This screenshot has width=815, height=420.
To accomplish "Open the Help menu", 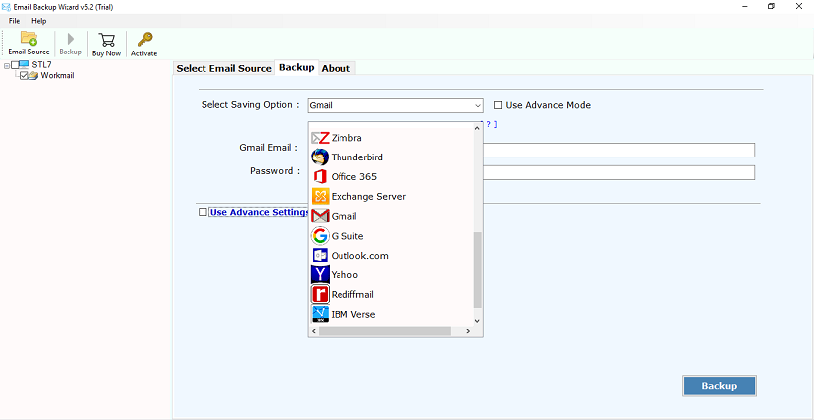I will click(x=39, y=21).
